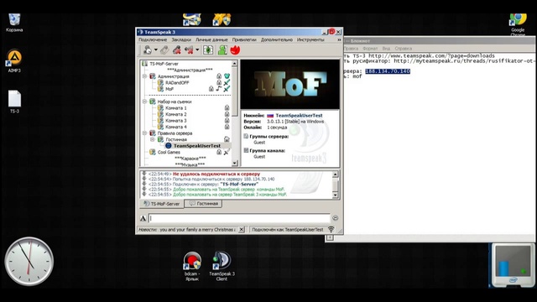Click the TeamSpeakUserTest nickname in the info panel
The height and width of the screenshot is (302, 537).
click(x=299, y=116)
